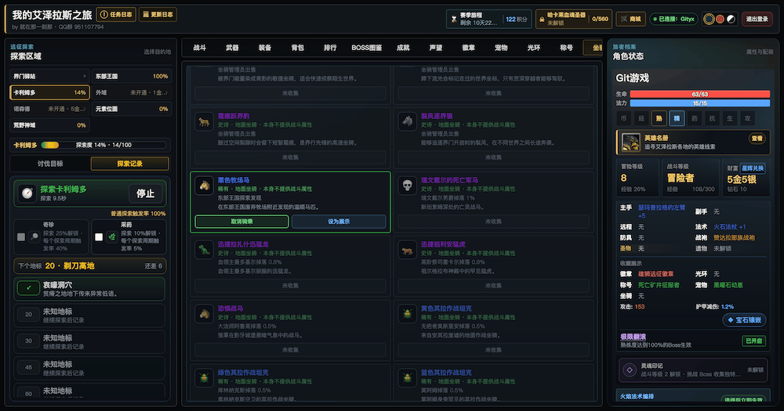Open the 宝石镶嵌 gem socket button
Image resolution: width=784 pixels, height=411 pixels.
coord(745,319)
